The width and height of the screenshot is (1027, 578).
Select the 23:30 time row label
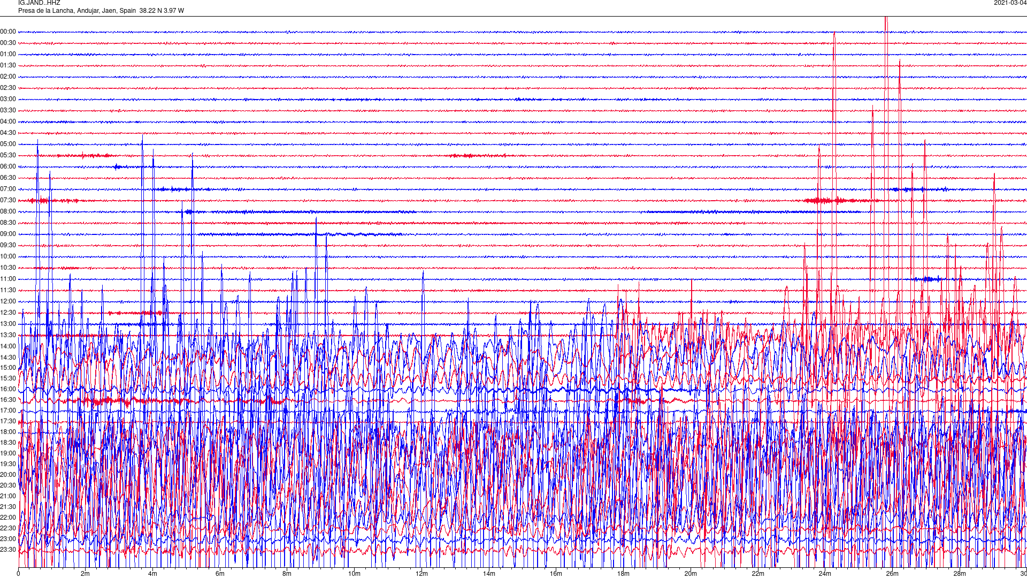(8, 550)
